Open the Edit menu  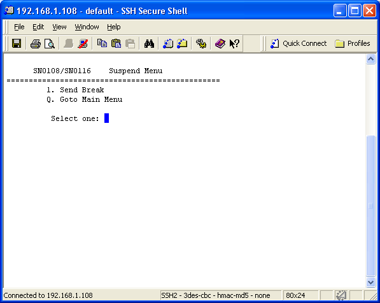(38, 27)
